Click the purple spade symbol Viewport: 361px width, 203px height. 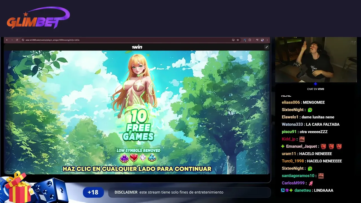tap(124, 158)
